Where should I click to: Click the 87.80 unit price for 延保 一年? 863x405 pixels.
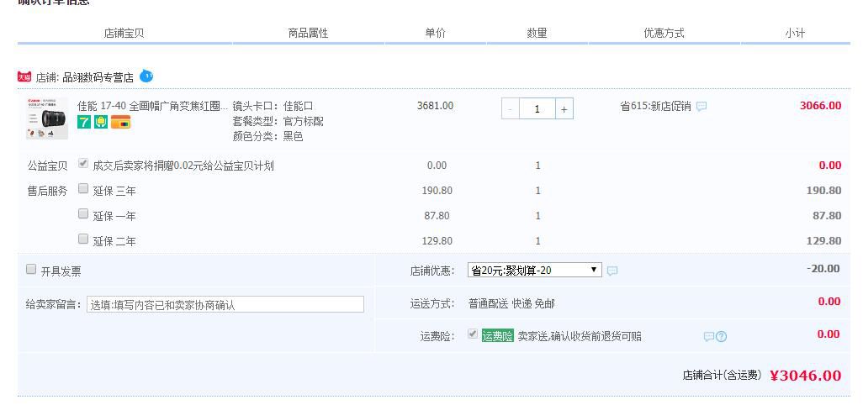pyautogui.click(x=437, y=215)
